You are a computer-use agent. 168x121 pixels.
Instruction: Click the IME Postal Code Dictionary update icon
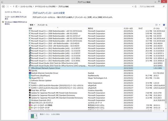tap(30, 93)
